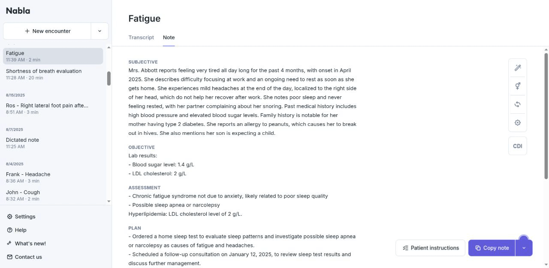Open the CDI panel button
Screen dimensions: 549x268
[x=518, y=146]
